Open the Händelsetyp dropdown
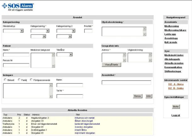The width and height of the screenshot is (192, 137). pyautogui.click(x=13, y=31)
